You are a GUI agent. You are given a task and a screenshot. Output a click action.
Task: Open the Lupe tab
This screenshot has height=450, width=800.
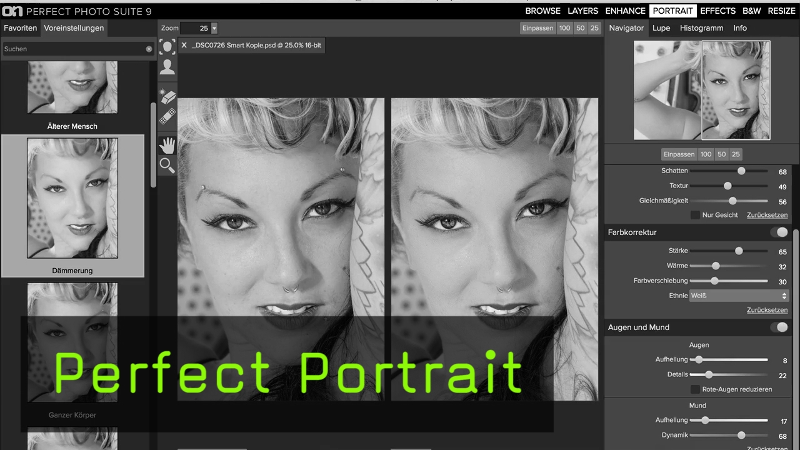point(661,28)
